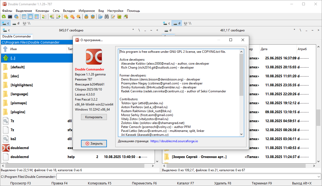Viewport: 322px width, 186px height.
Task: Click the swap panels toolbar icon
Action: (x=44, y=17)
